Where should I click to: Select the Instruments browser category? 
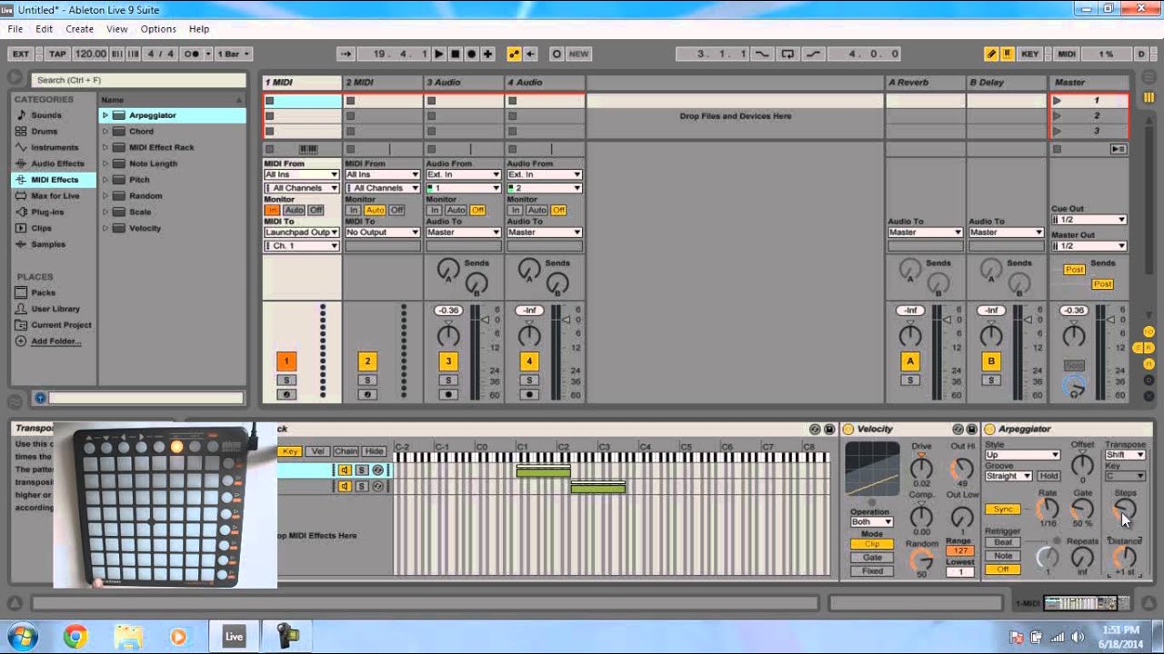[55, 147]
